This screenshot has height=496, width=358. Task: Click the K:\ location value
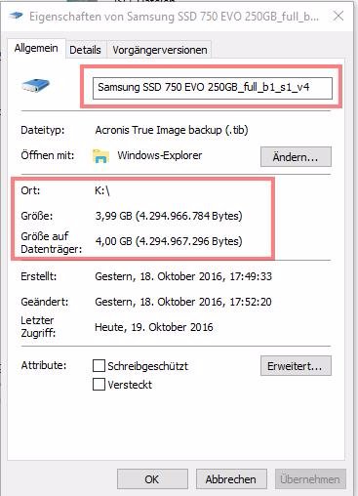point(102,190)
